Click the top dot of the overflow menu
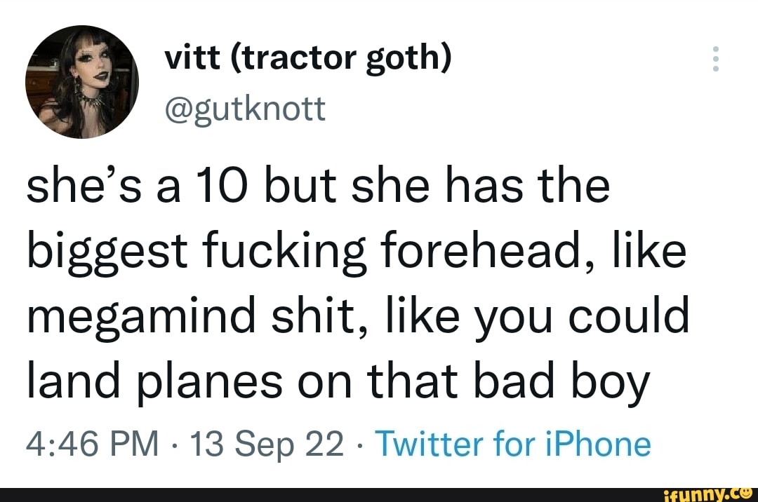The image size is (758, 502). click(716, 50)
